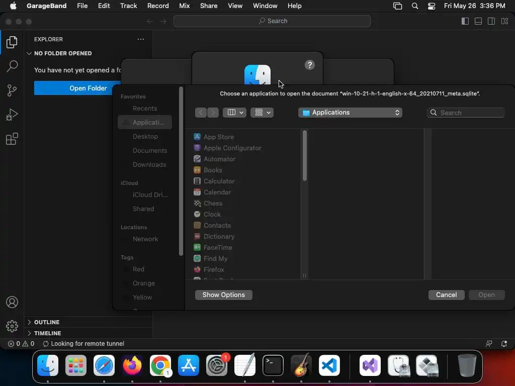Open GarageBand from the Dock
This screenshot has width=515, height=386.
click(x=301, y=365)
